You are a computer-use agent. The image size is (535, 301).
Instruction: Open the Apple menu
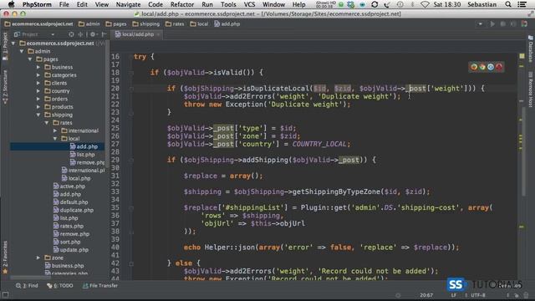coord(11,4)
